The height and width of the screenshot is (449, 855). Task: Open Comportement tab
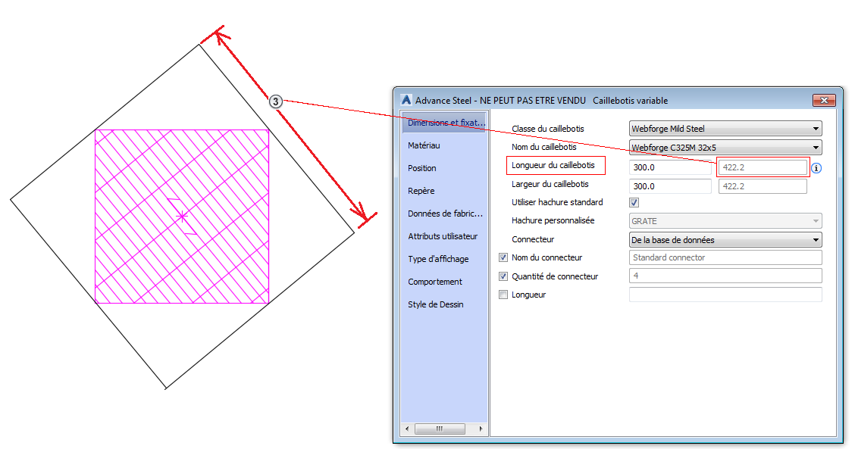tap(434, 282)
